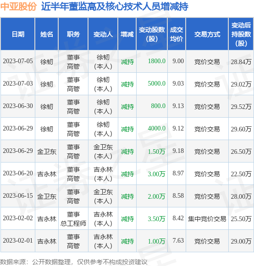Click the date 2023-02-02
The image size is (254, 266).
pos(18,218)
